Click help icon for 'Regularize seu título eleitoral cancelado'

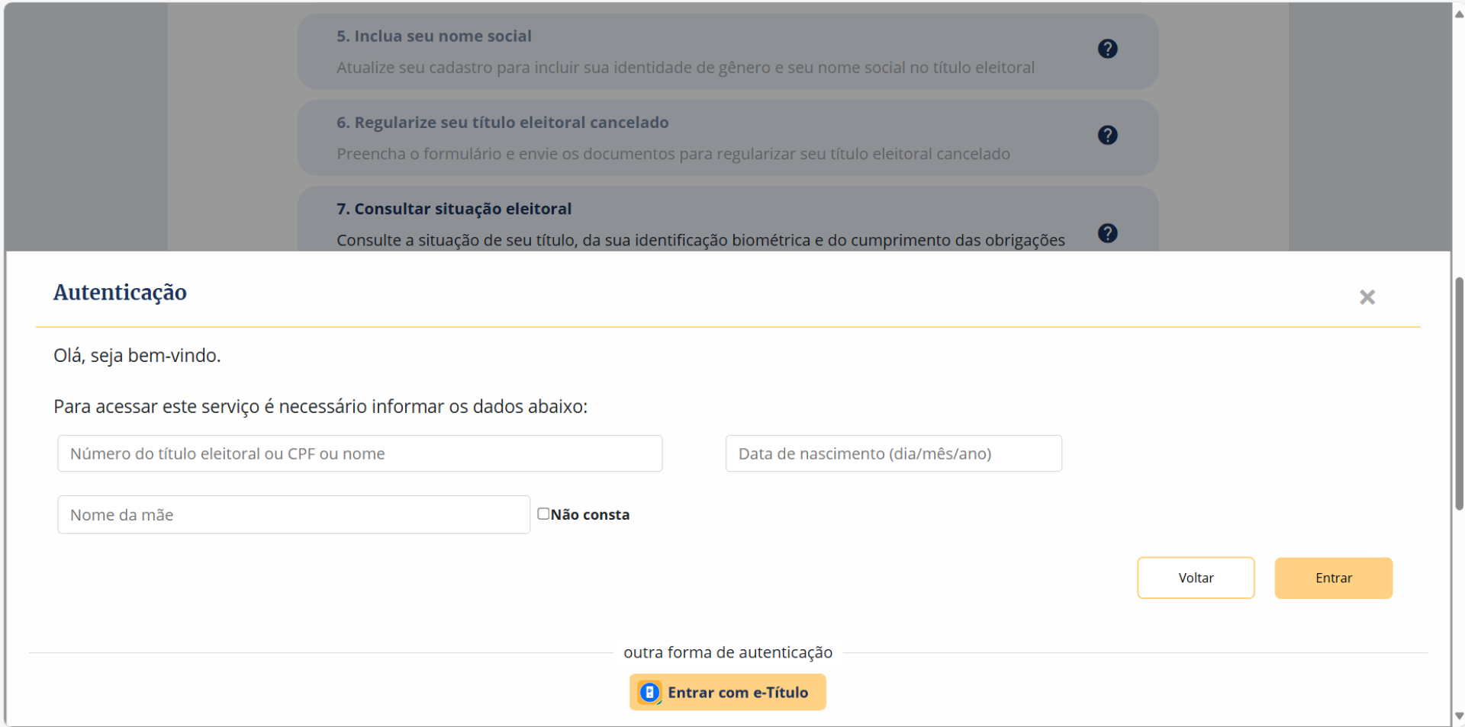(1107, 135)
